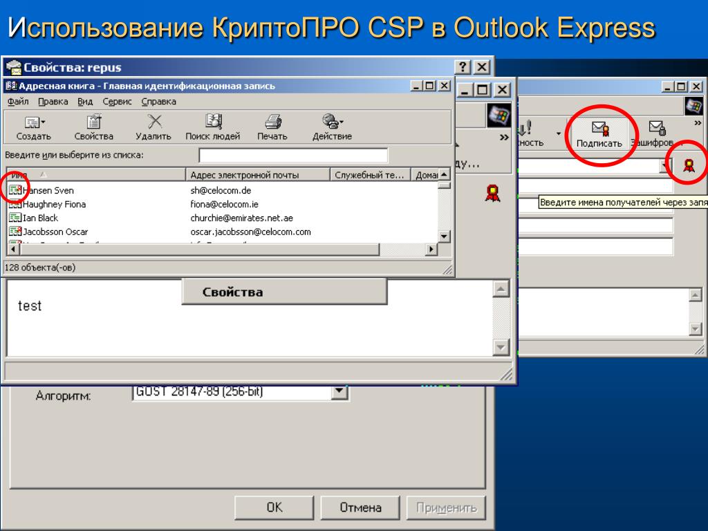Open Файл menu
708x531 pixels.
point(18,102)
